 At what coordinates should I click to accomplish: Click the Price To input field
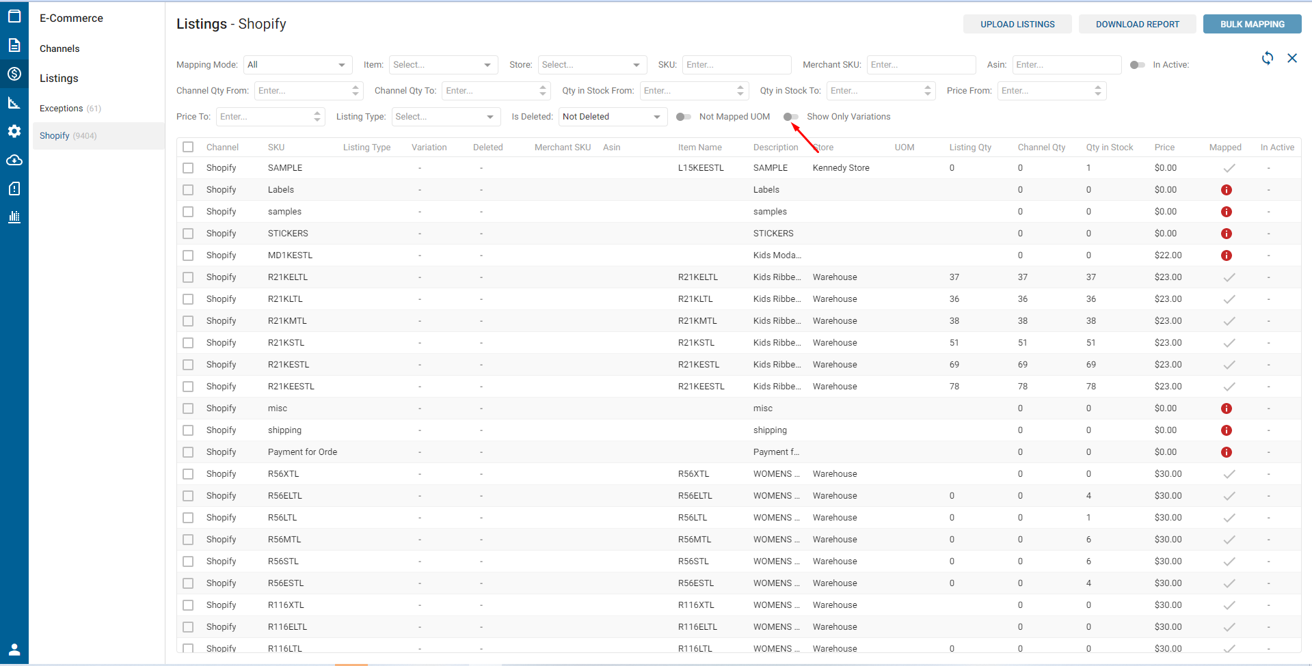coord(271,117)
